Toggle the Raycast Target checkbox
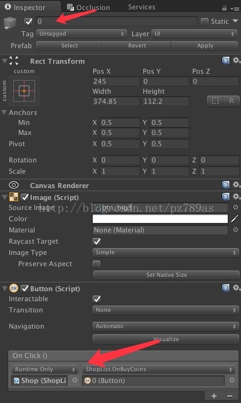Viewport: 241px width, 403px height. pos(97,241)
